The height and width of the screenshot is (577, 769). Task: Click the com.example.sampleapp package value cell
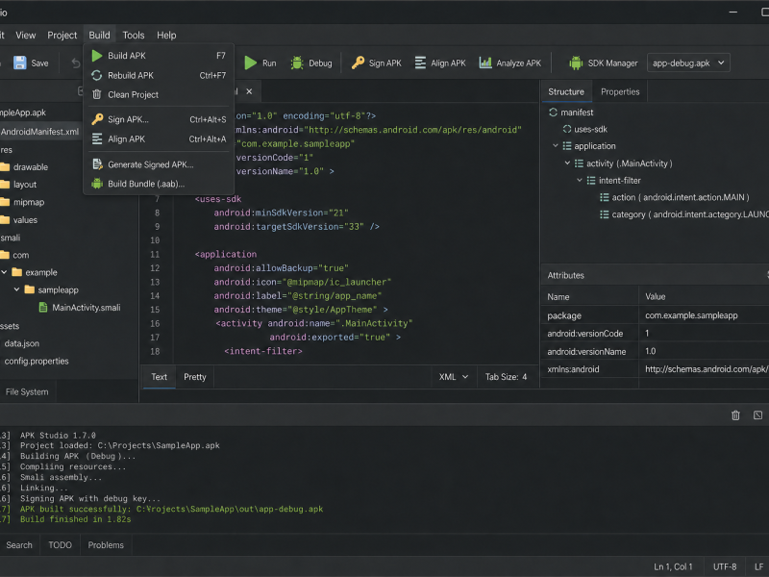pos(704,315)
